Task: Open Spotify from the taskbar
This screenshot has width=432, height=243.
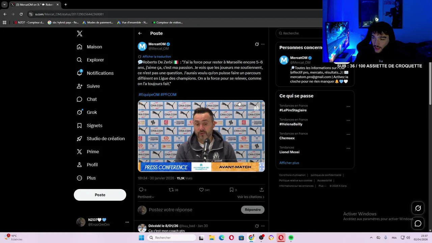Action: point(291,238)
